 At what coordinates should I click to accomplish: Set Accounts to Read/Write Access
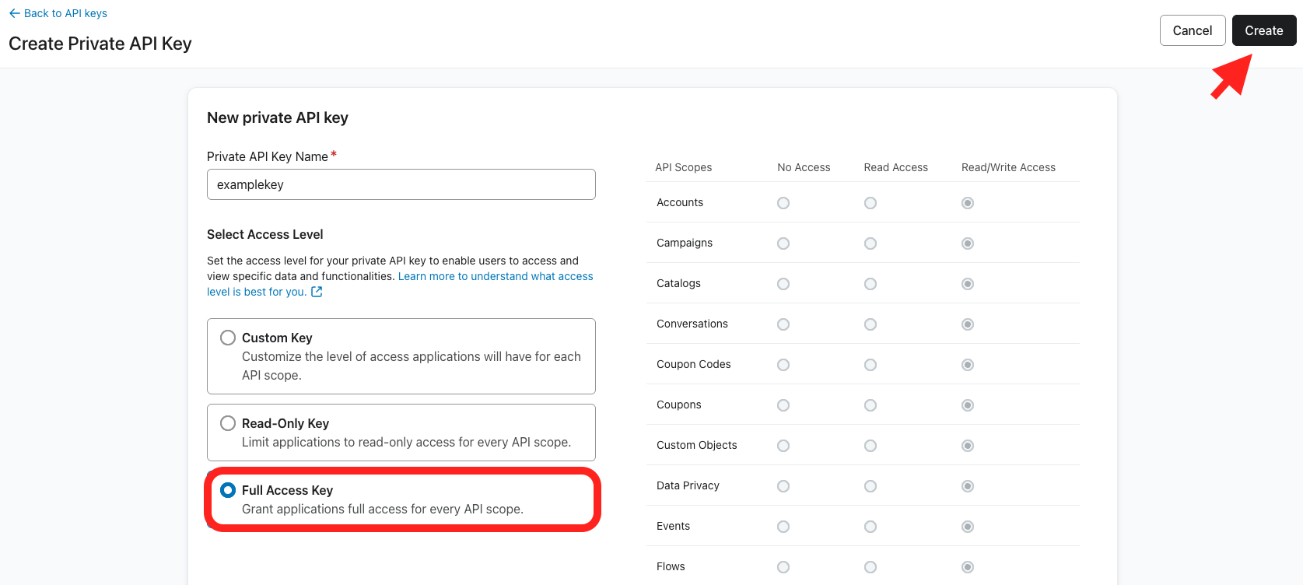pos(968,203)
